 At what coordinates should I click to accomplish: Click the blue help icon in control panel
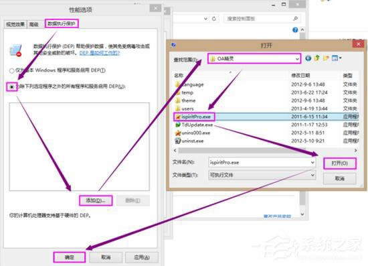click(295, 30)
